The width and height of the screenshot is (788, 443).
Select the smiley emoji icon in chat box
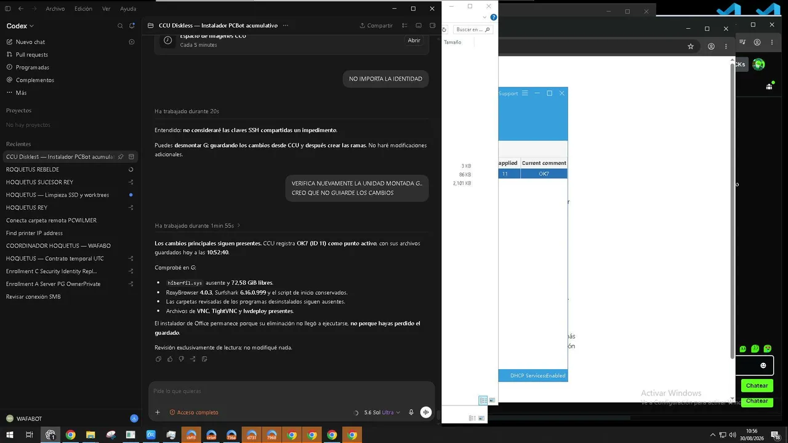(x=763, y=365)
